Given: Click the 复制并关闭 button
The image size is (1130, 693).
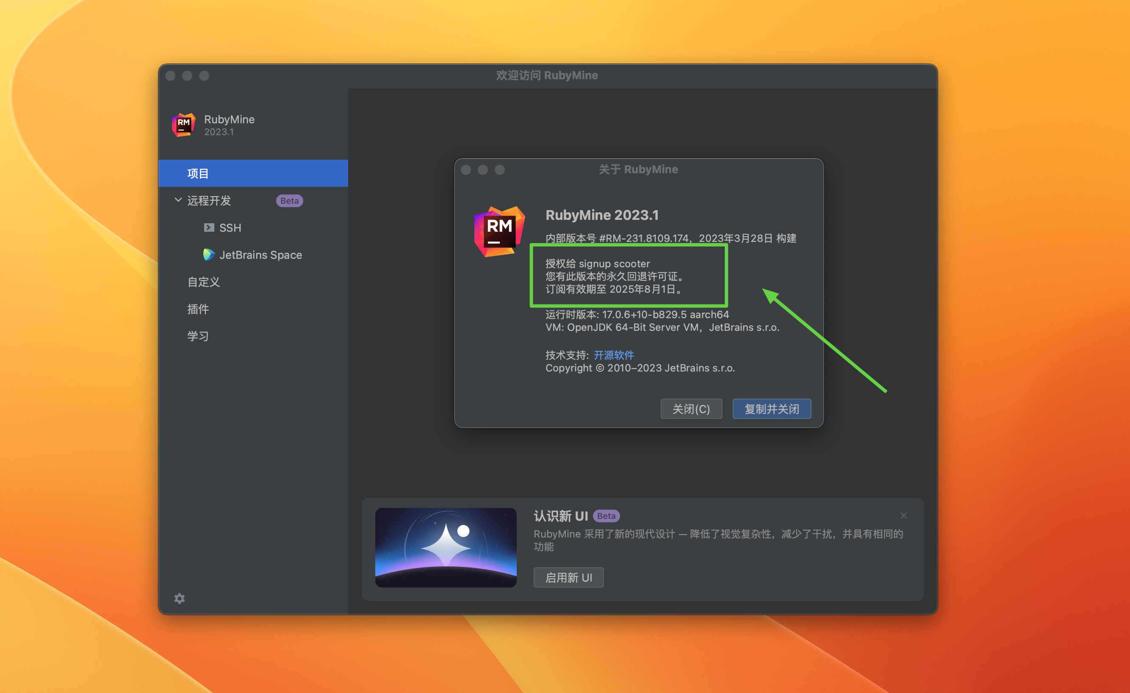Looking at the screenshot, I should click(x=772, y=409).
